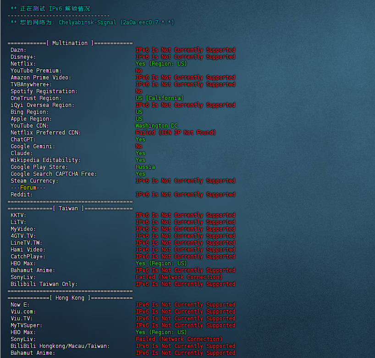Viewport: 375px width, 358px height.
Task: Select the Taiwan section header
Action: [70, 208]
